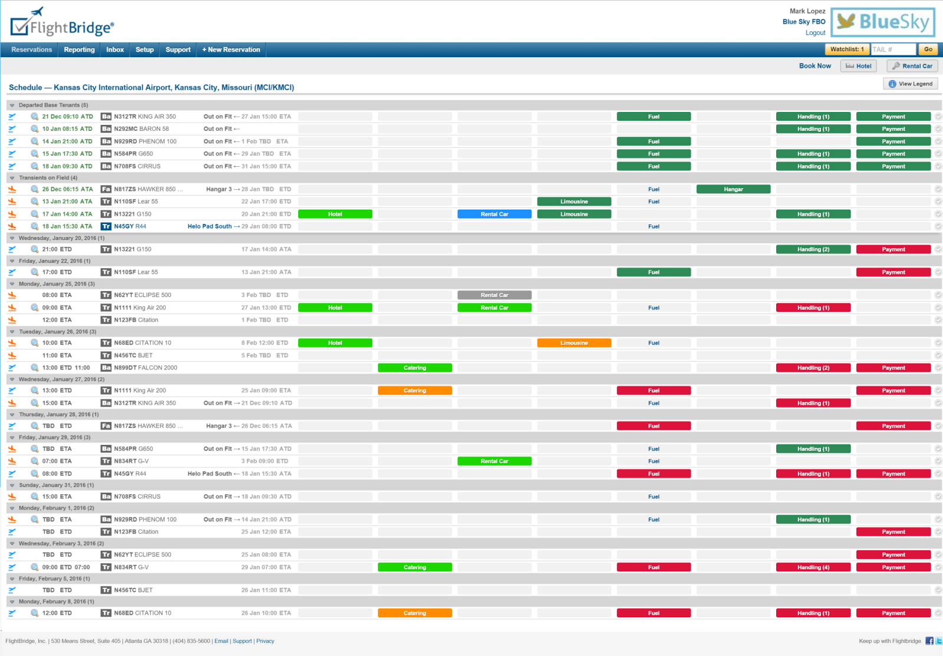Viewport: 943px width, 656px height.
Task: Collapse Wednesday, January 27, 2016 group
Action: click(x=12, y=380)
